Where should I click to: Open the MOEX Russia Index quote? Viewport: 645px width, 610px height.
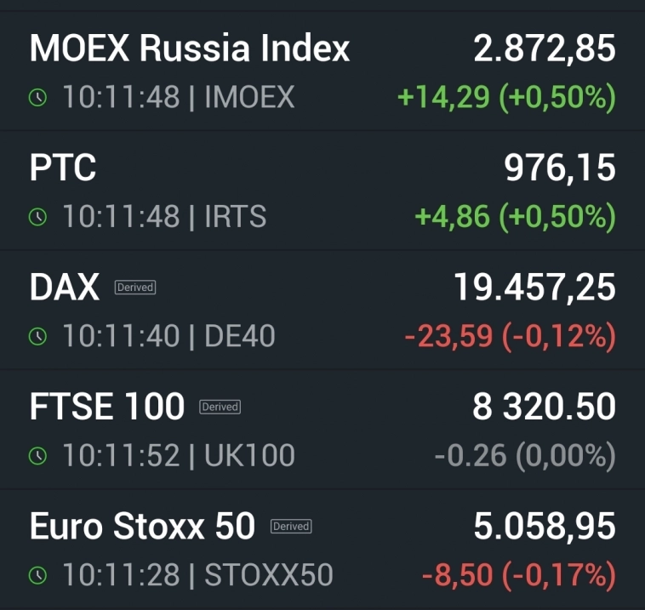point(189,48)
